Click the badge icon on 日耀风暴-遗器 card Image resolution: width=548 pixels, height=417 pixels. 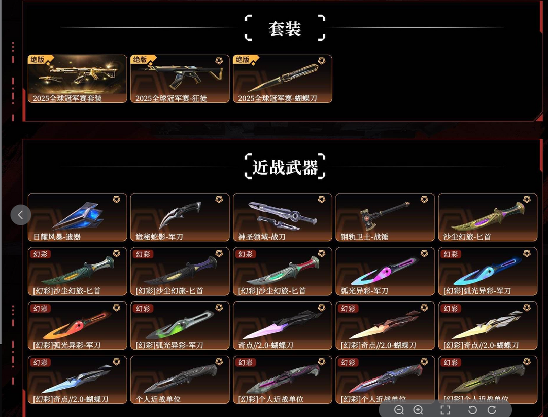click(x=116, y=199)
